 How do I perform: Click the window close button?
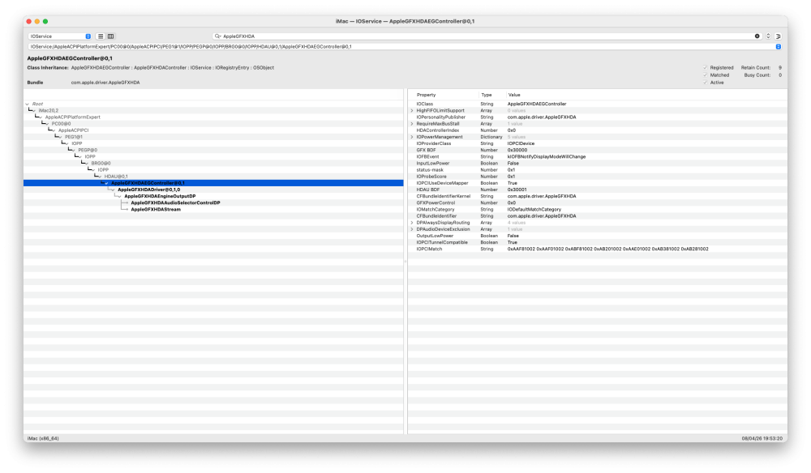click(29, 21)
